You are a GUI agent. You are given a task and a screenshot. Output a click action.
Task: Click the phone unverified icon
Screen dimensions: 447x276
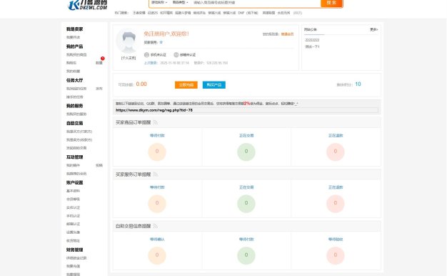point(146,54)
